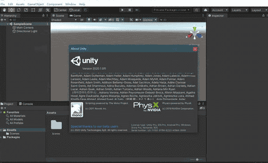The width and height of the screenshot is (268, 163).
Task: Select the Rect Transform tool
Action: point(33,10)
